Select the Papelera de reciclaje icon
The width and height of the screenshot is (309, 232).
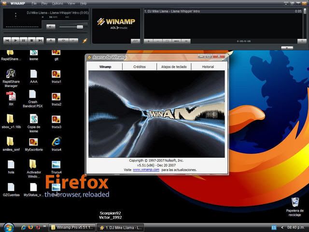[295, 207]
